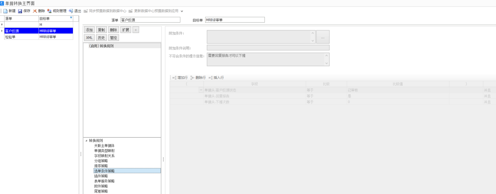Click the XML button

click(x=89, y=38)
